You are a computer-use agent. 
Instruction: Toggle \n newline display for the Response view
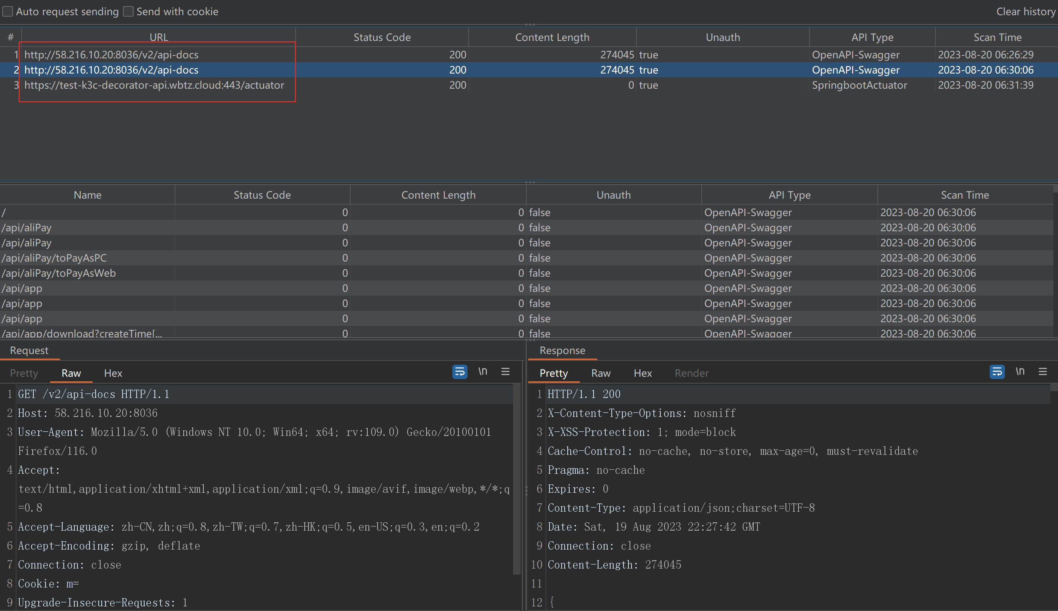(1020, 371)
